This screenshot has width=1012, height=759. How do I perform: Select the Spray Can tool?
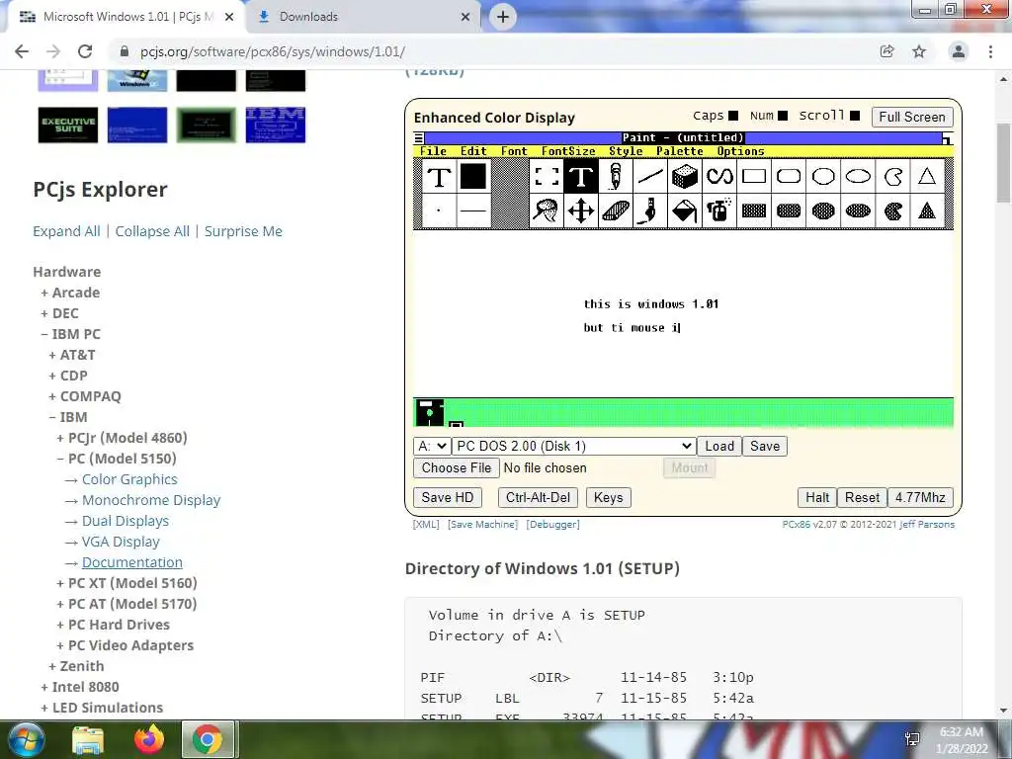719,211
